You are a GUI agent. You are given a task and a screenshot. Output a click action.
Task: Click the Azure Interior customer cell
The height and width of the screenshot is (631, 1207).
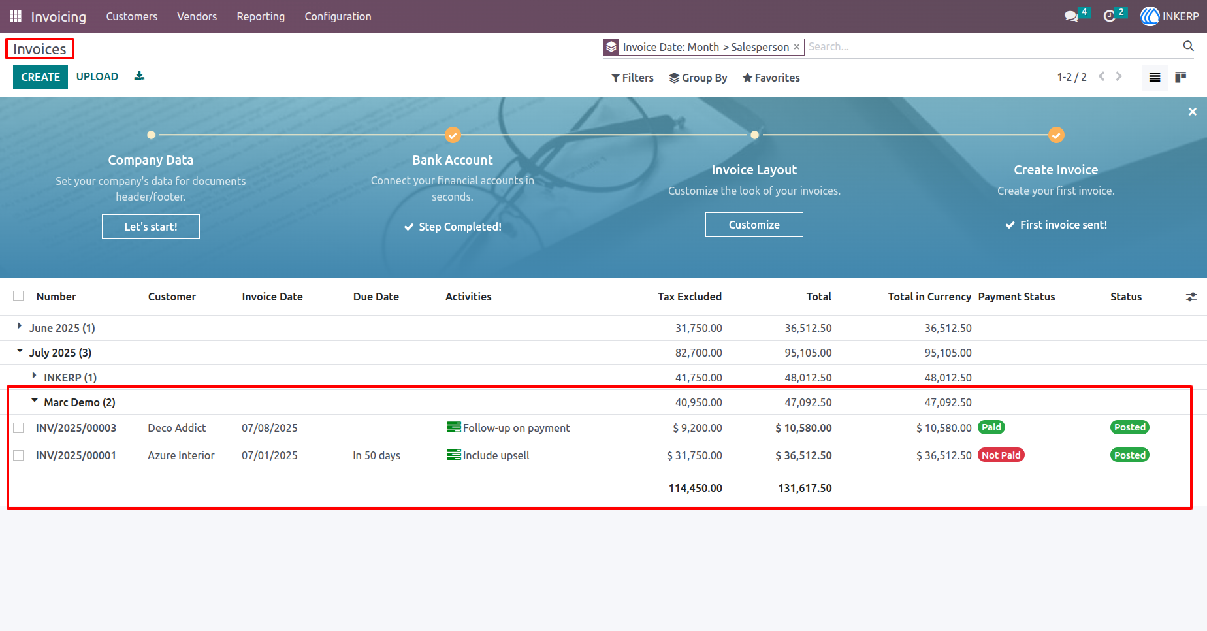point(181,455)
